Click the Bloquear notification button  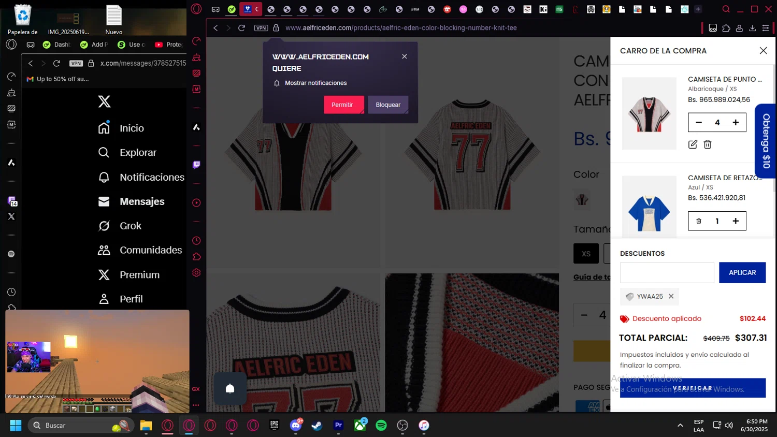(x=388, y=105)
